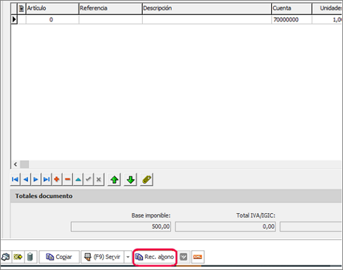Click the horizontal scrollbar left arrow
The height and width of the screenshot is (270, 343).
tap(16, 164)
